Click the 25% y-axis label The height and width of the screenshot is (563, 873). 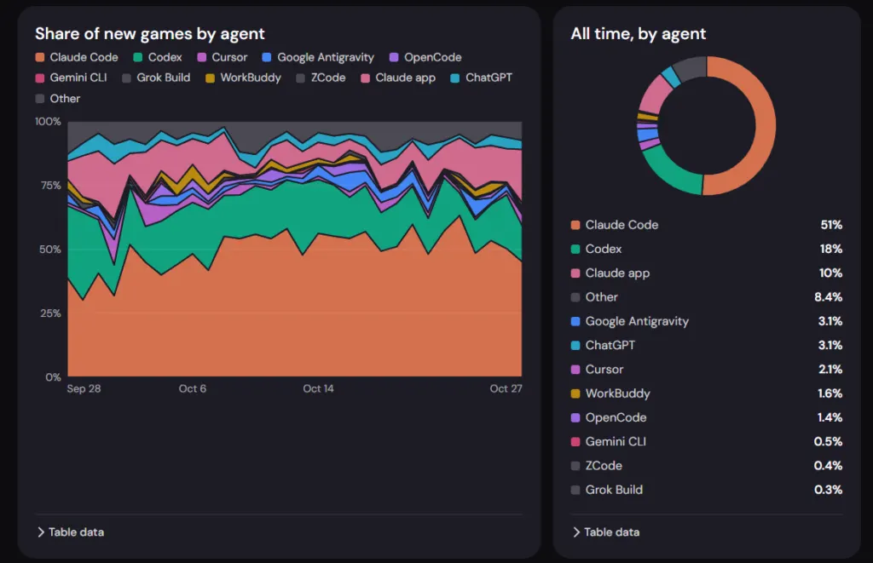[x=50, y=313]
